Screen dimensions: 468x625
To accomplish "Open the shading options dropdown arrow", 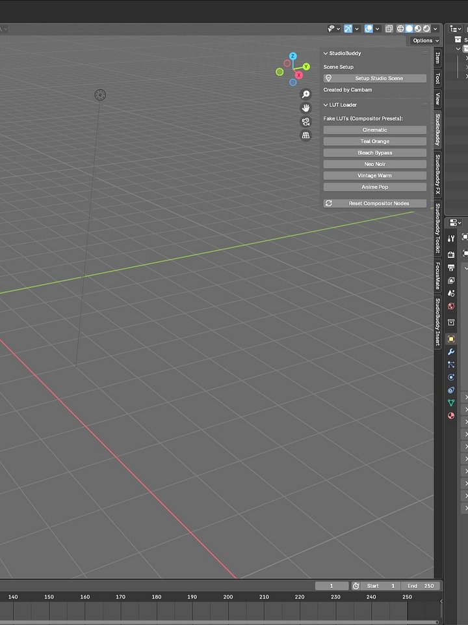I will (x=435, y=29).
